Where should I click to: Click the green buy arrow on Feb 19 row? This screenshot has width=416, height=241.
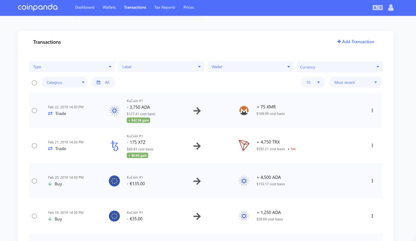click(50, 219)
